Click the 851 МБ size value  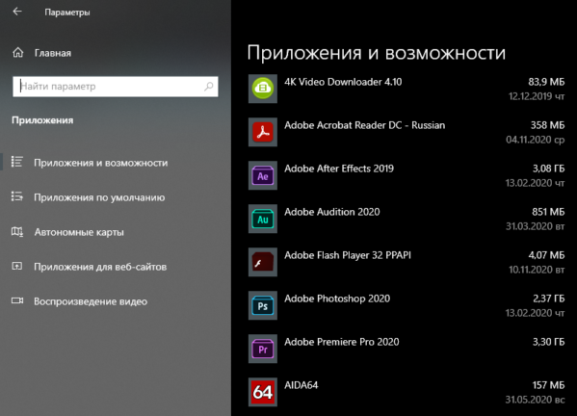coord(548,212)
